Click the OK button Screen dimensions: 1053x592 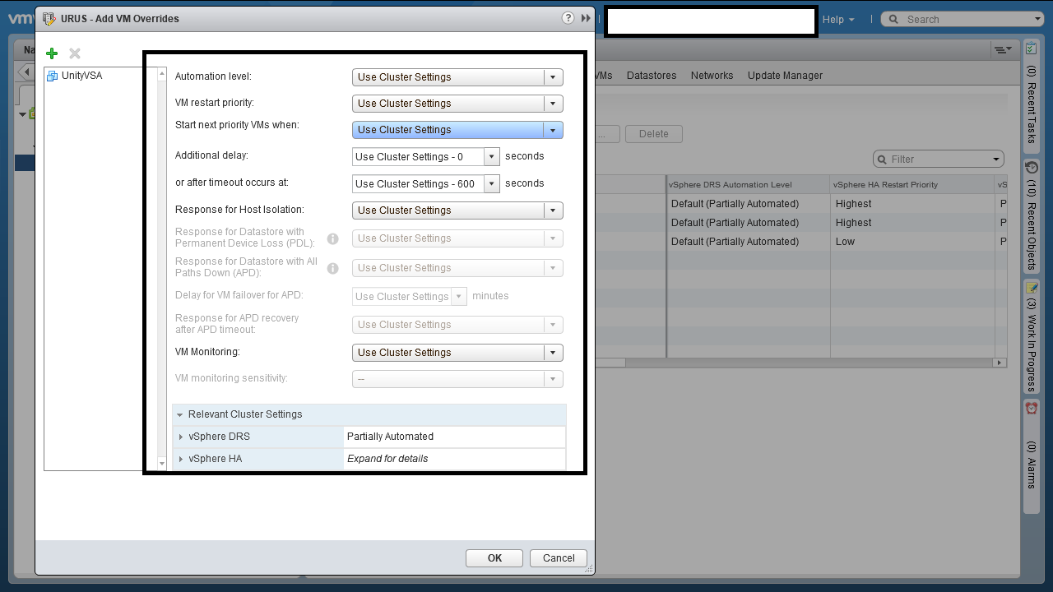pos(494,558)
